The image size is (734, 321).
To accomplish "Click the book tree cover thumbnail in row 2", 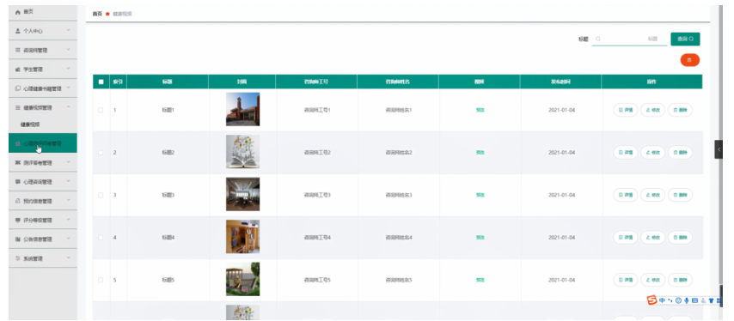I will click(x=242, y=152).
